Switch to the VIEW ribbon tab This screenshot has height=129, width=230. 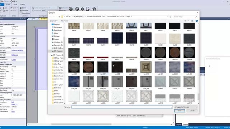pyautogui.click(x=15, y=5)
